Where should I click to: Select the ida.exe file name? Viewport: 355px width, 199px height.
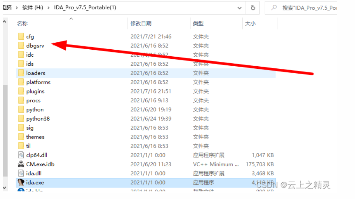pos(35,182)
